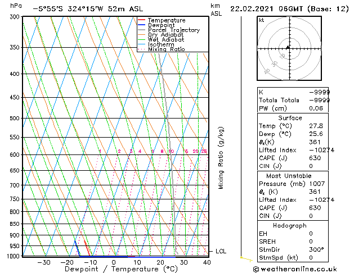The height and width of the screenshot is (273, 354).
Task: Click the 0 temperature axis tick label
Action: [114, 262]
